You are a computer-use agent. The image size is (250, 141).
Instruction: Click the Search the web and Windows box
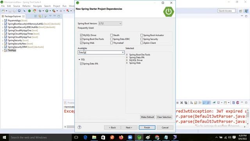40,137
